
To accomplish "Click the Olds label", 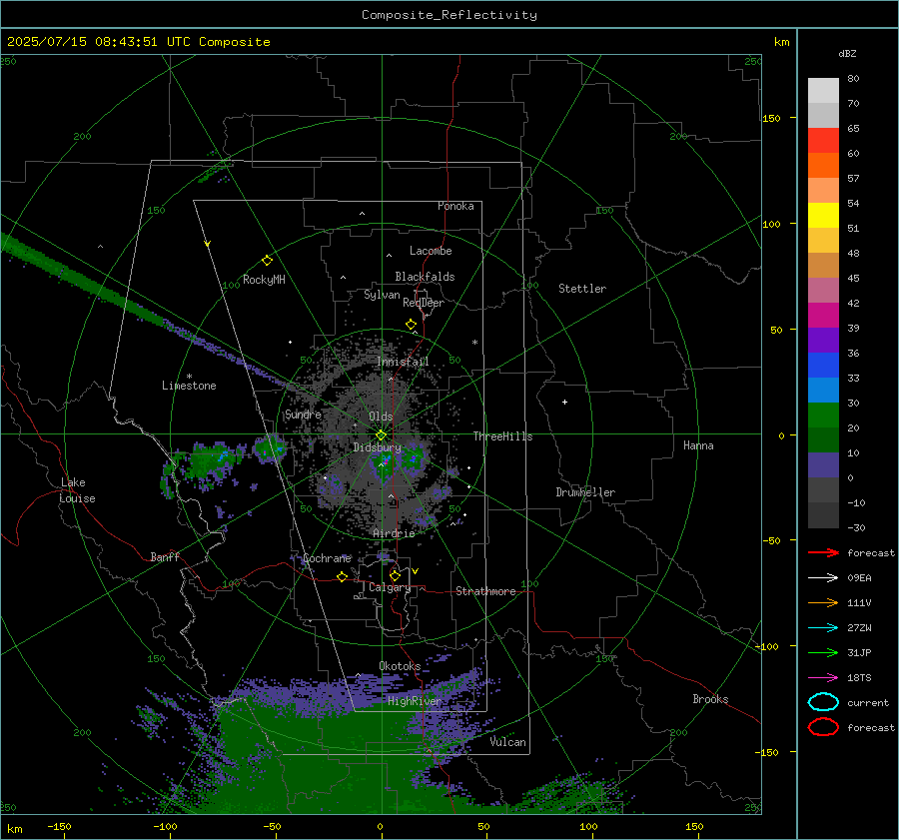I will (x=381, y=417).
